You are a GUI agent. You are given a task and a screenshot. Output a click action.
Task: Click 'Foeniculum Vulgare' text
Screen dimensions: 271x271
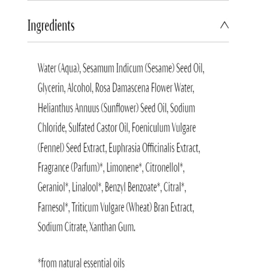(x=164, y=128)
